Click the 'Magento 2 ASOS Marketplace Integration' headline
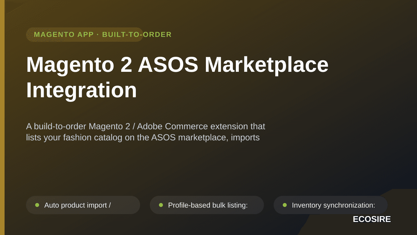The height and width of the screenshot is (235, 417). coord(177,77)
